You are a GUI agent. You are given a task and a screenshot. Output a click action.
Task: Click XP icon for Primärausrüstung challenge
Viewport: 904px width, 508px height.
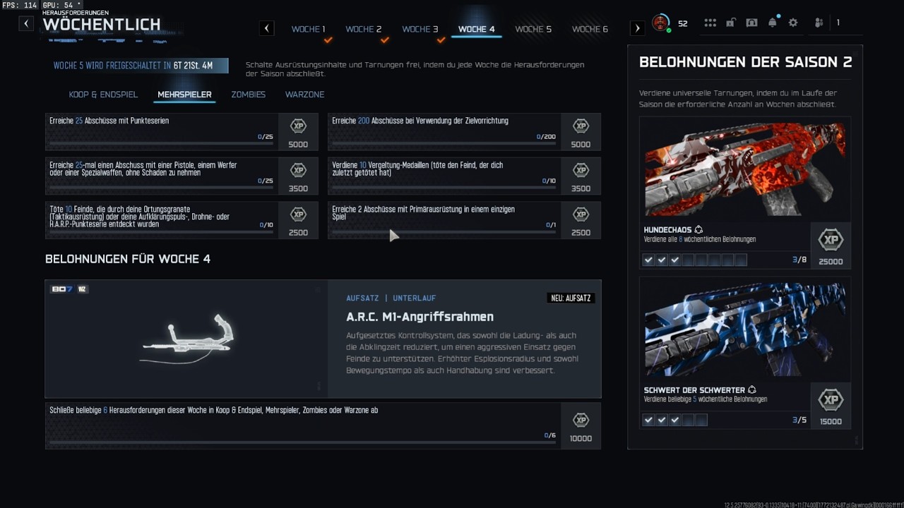[581, 214]
